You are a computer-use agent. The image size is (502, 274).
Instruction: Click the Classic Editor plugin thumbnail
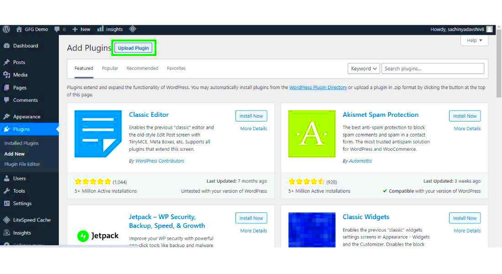coord(98,134)
